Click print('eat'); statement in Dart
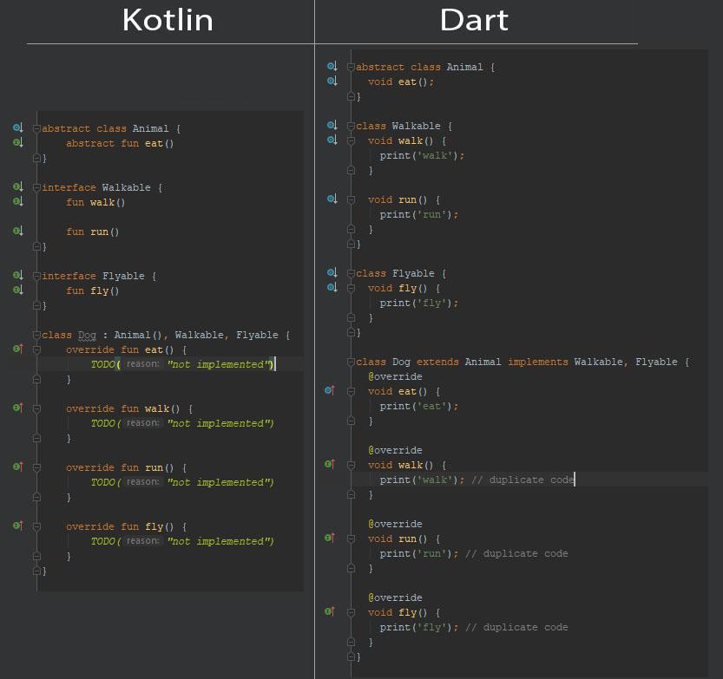 (419, 406)
